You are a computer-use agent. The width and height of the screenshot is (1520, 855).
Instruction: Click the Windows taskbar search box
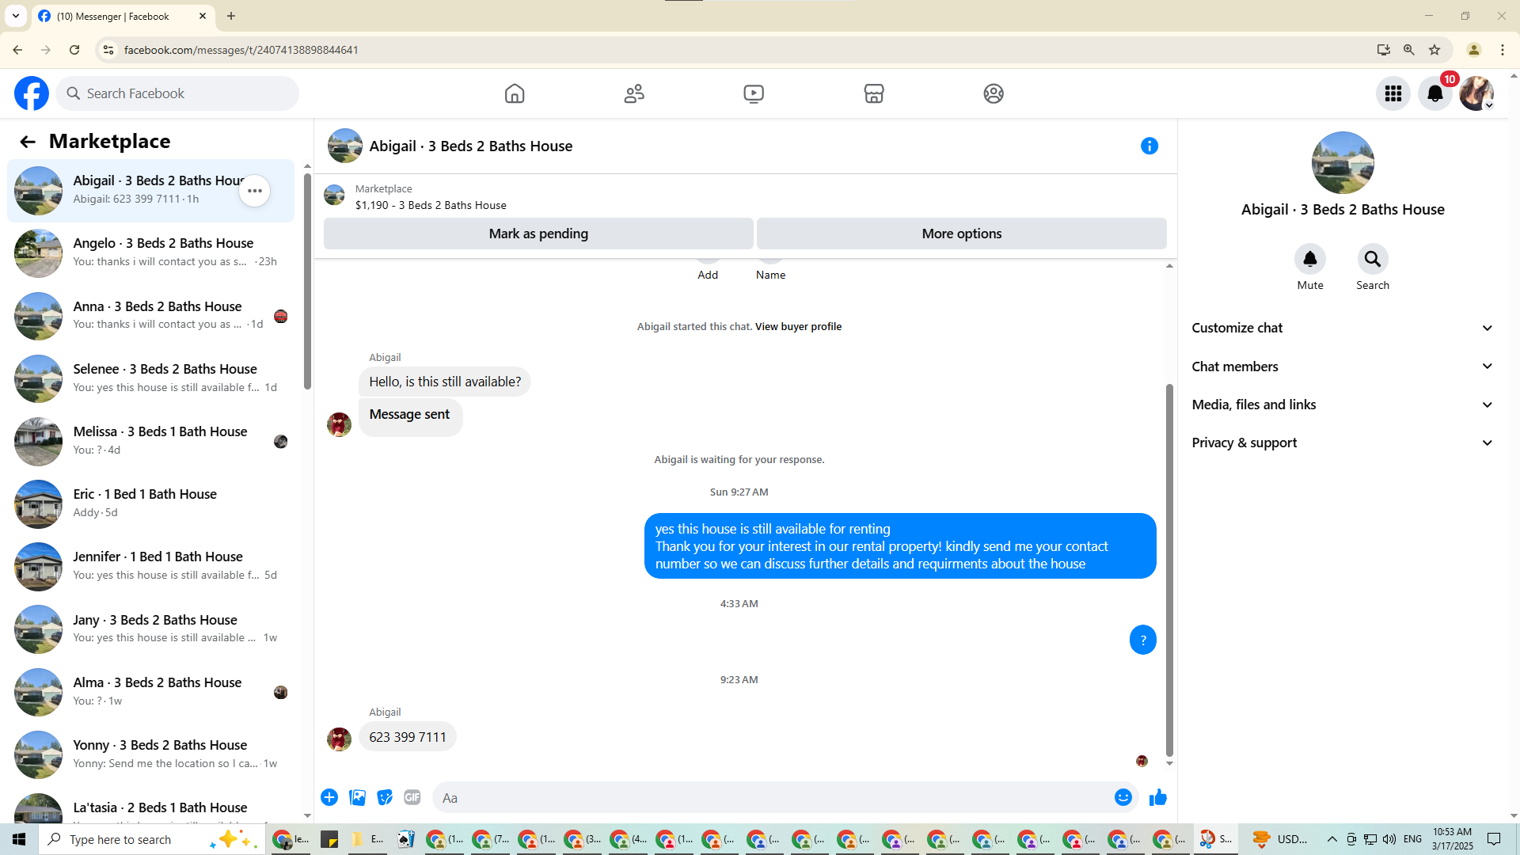152,839
